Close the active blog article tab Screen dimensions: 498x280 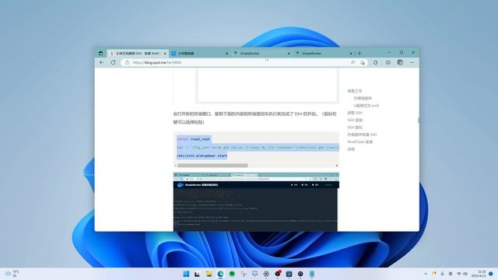165,54
